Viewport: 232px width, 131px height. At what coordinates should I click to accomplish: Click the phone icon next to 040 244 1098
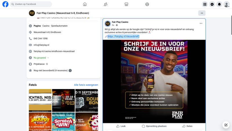[x=30, y=39]
